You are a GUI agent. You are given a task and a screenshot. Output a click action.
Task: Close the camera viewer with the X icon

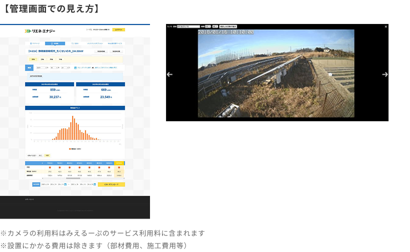pyautogui.click(x=386, y=26)
